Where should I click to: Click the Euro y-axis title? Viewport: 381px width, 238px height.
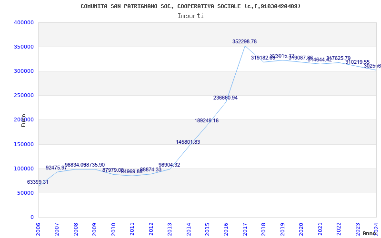tap(23, 120)
